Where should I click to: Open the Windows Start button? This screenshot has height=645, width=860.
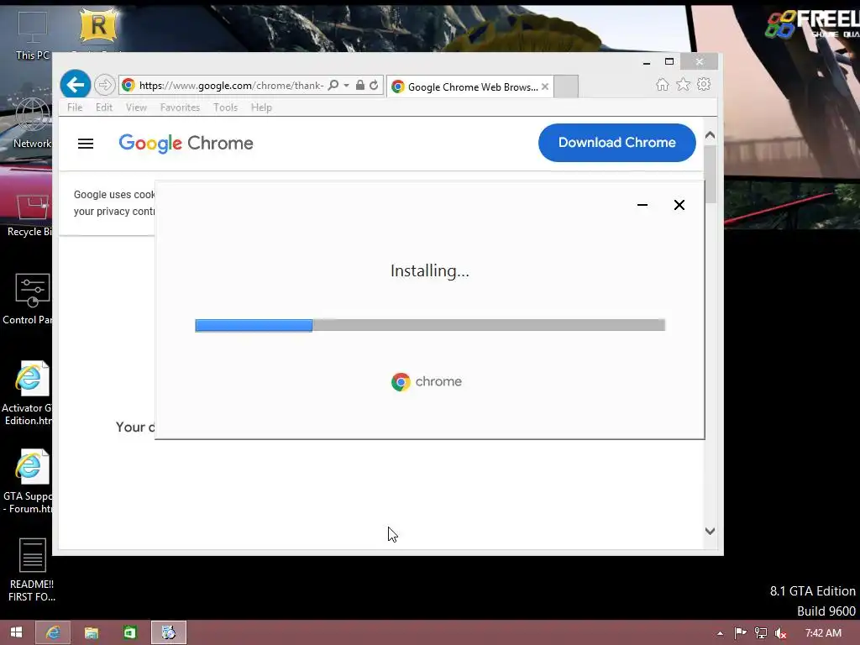tap(17, 632)
